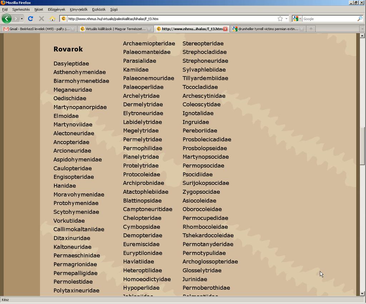
Task: Click the greyed Forward arrow button
Action: 16,19
